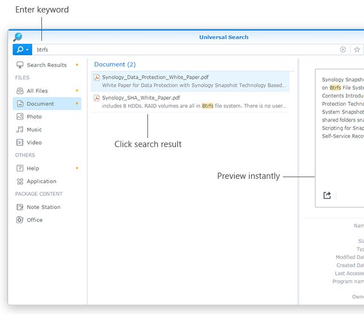Click the Modified Date label in details
This screenshot has width=364, height=314.
pos(350,257)
